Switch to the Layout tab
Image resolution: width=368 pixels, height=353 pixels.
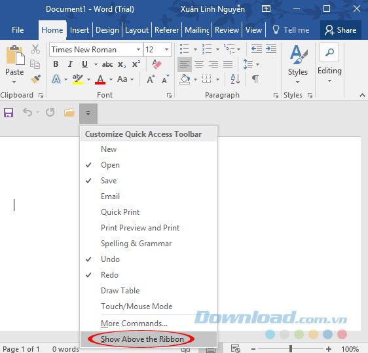tap(137, 30)
